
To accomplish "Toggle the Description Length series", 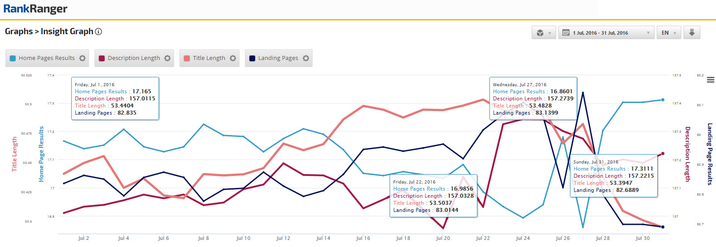I will (133, 58).
